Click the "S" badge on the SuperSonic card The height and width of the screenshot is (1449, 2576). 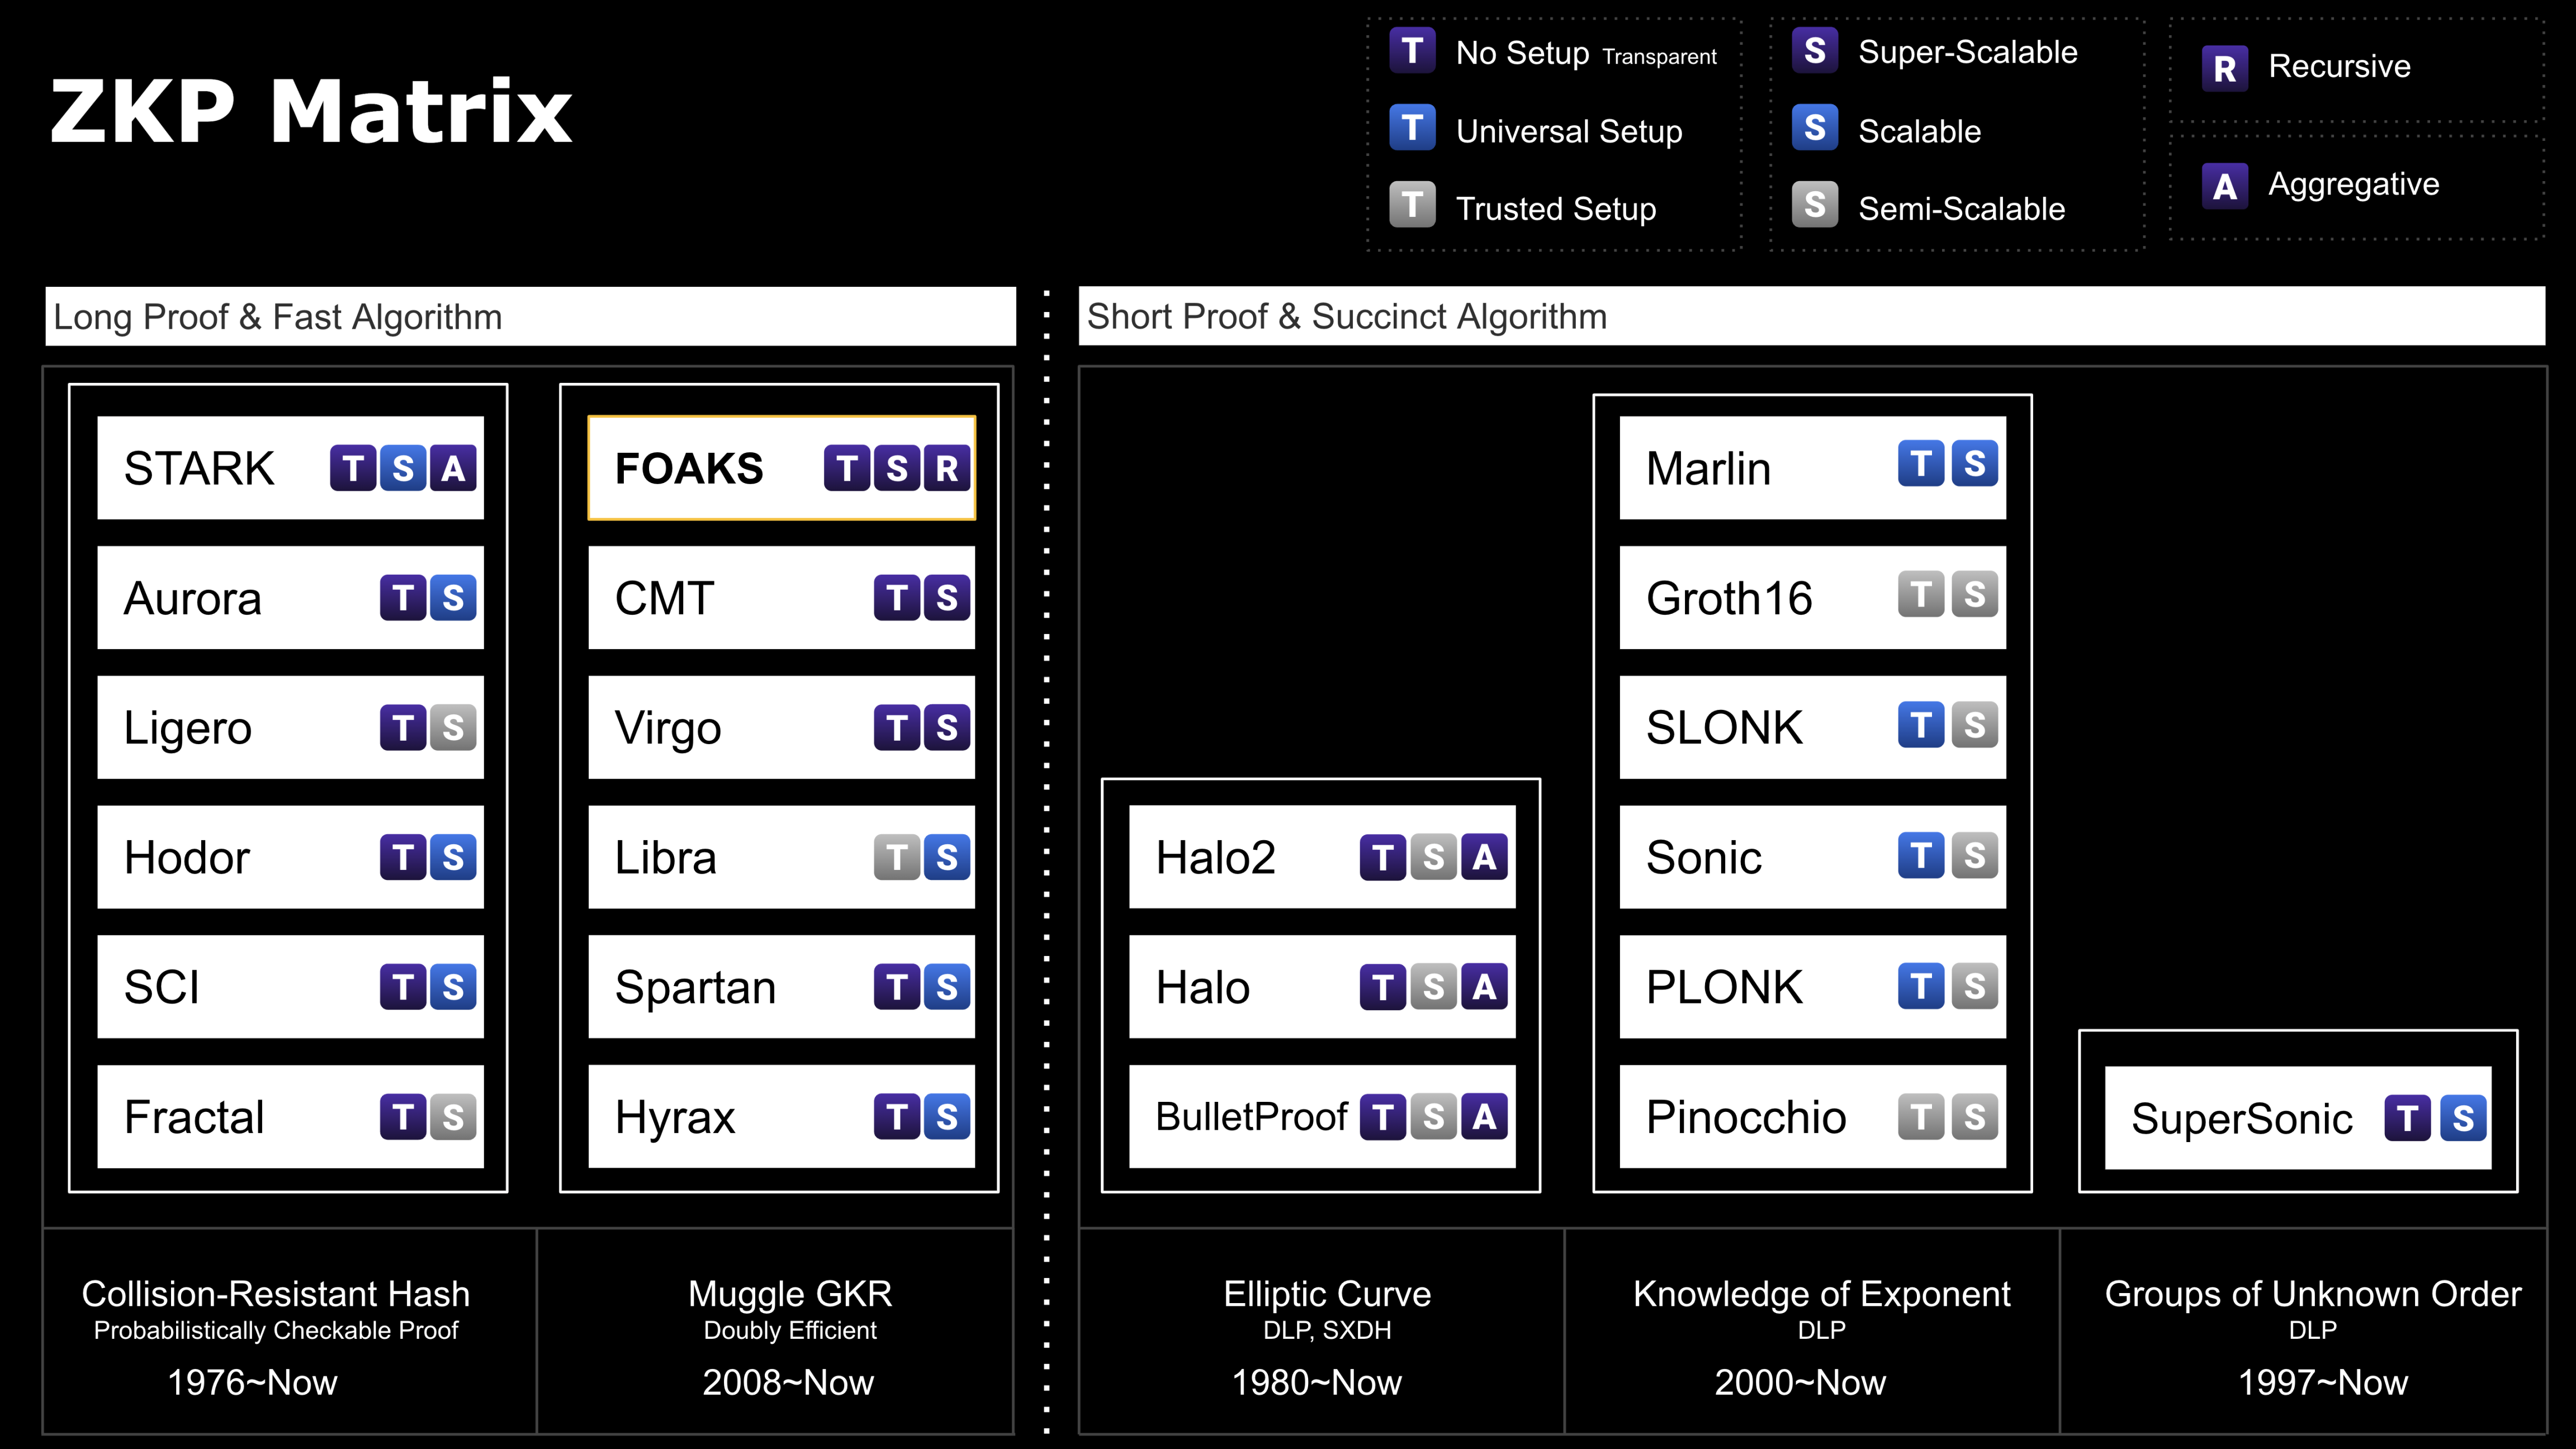(2463, 1118)
